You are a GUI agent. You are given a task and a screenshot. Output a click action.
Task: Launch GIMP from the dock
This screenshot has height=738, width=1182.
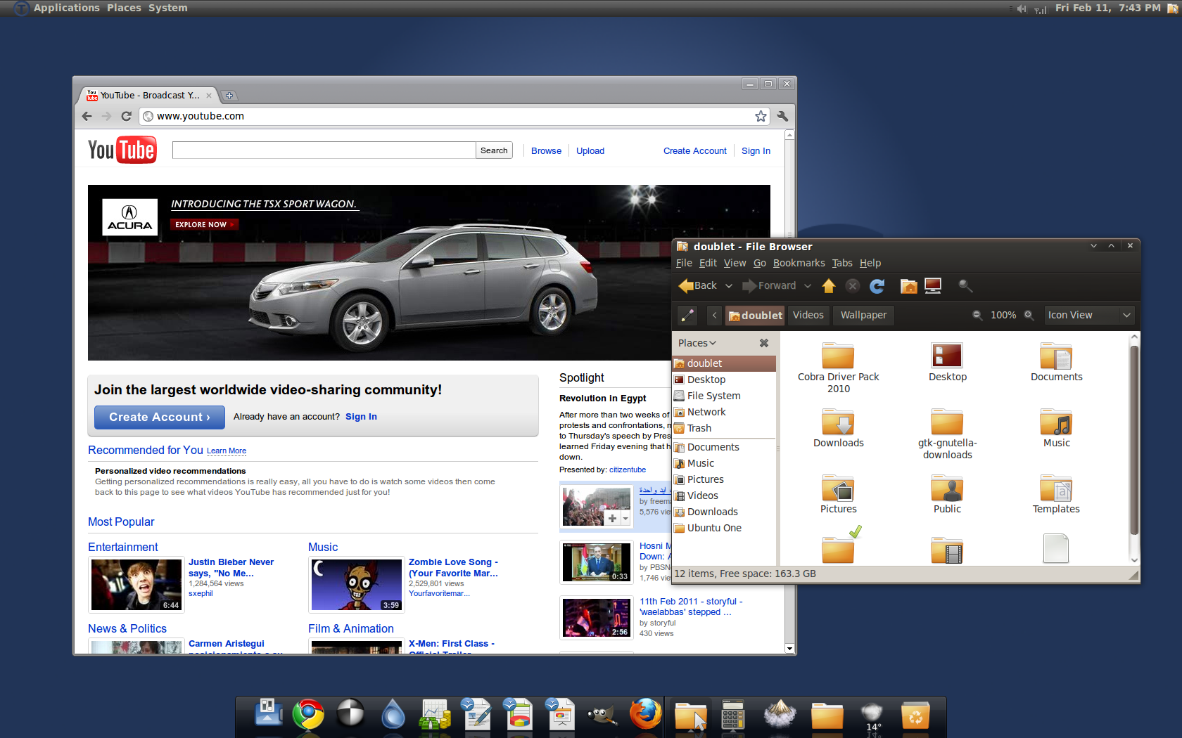pos(603,714)
